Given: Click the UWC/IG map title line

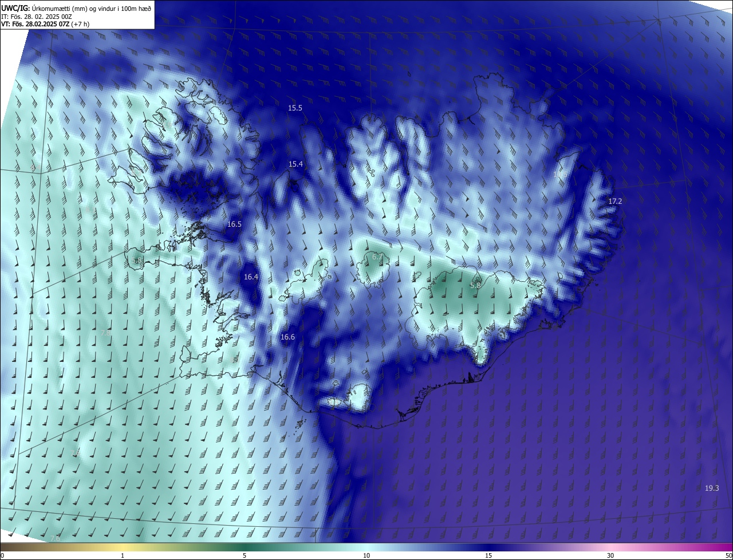Looking at the screenshot, I should (76, 8).
